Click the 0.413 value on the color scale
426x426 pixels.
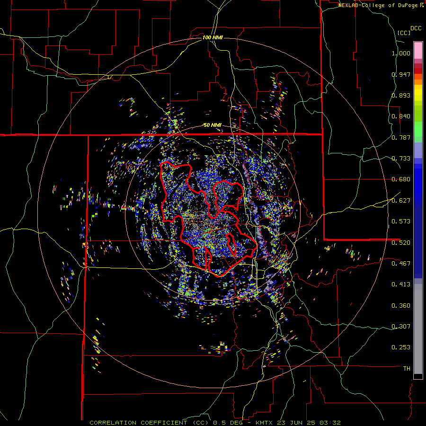pos(401,284)
